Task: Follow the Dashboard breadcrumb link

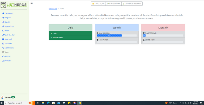Action: tap(53, 9)
